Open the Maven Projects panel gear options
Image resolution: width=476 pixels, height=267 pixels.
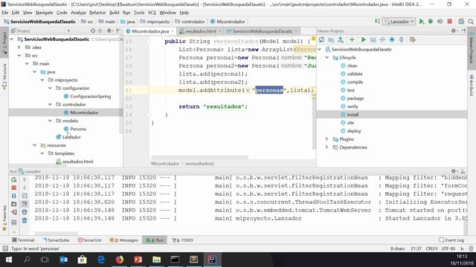pos(454,30)
